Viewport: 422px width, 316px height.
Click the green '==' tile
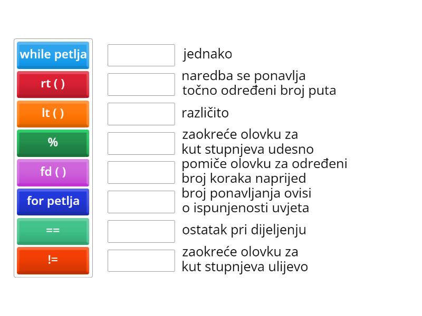[53, 231]
